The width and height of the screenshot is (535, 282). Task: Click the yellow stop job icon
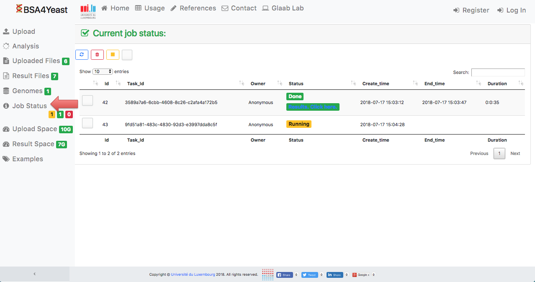coord(113,55)
